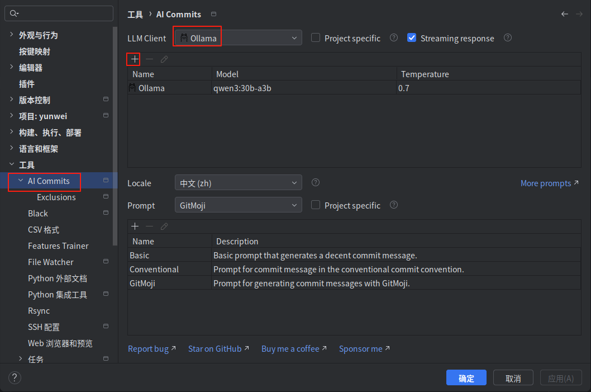
Task: Add a new LLM client with plus icon
Action: click(x=135, y=59)
